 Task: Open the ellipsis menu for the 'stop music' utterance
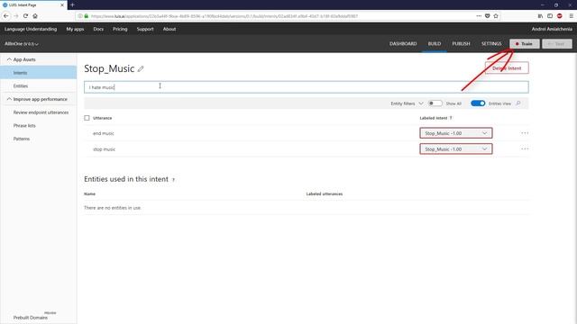click(525, 148)
